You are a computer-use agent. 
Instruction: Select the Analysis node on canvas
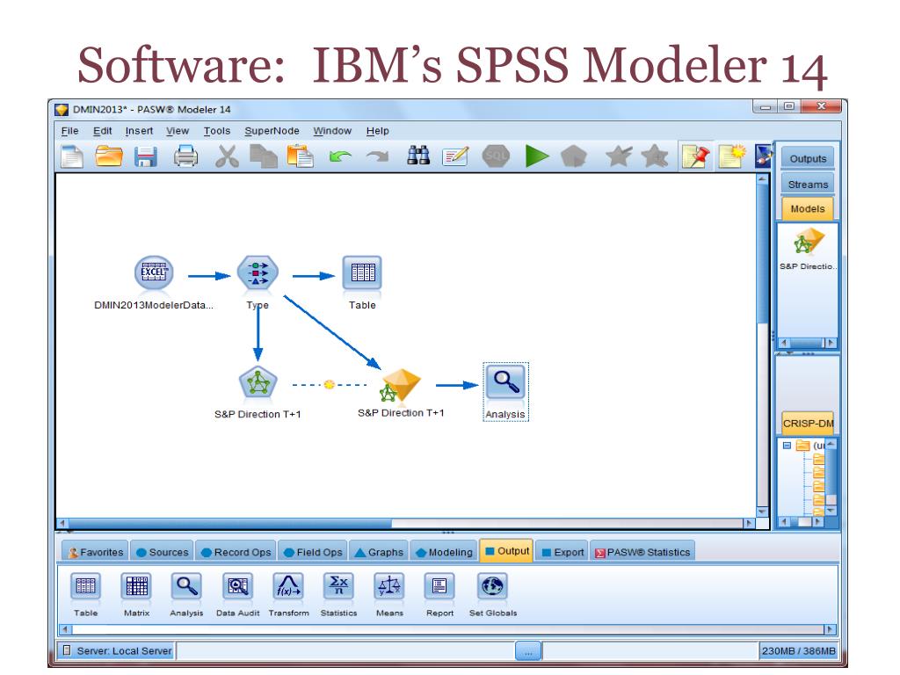coord(505,383)
